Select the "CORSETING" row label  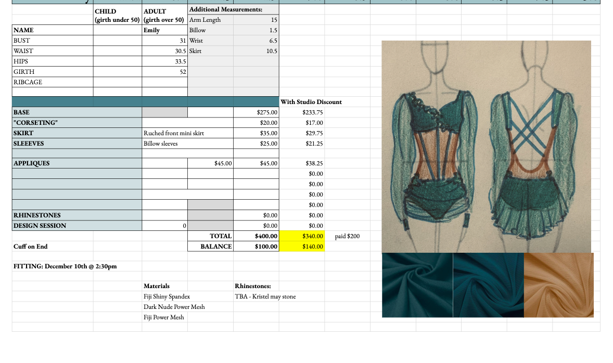tap(77, 123)
